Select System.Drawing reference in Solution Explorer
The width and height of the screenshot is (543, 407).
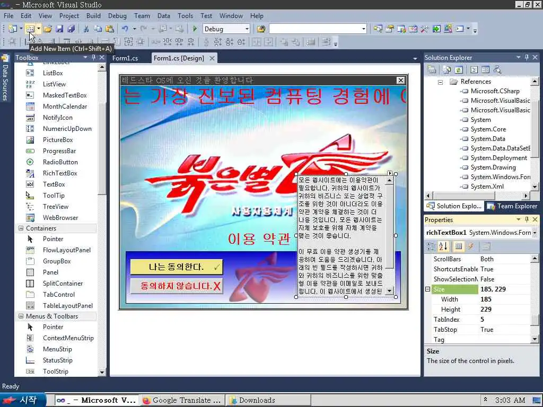(493, 167)
